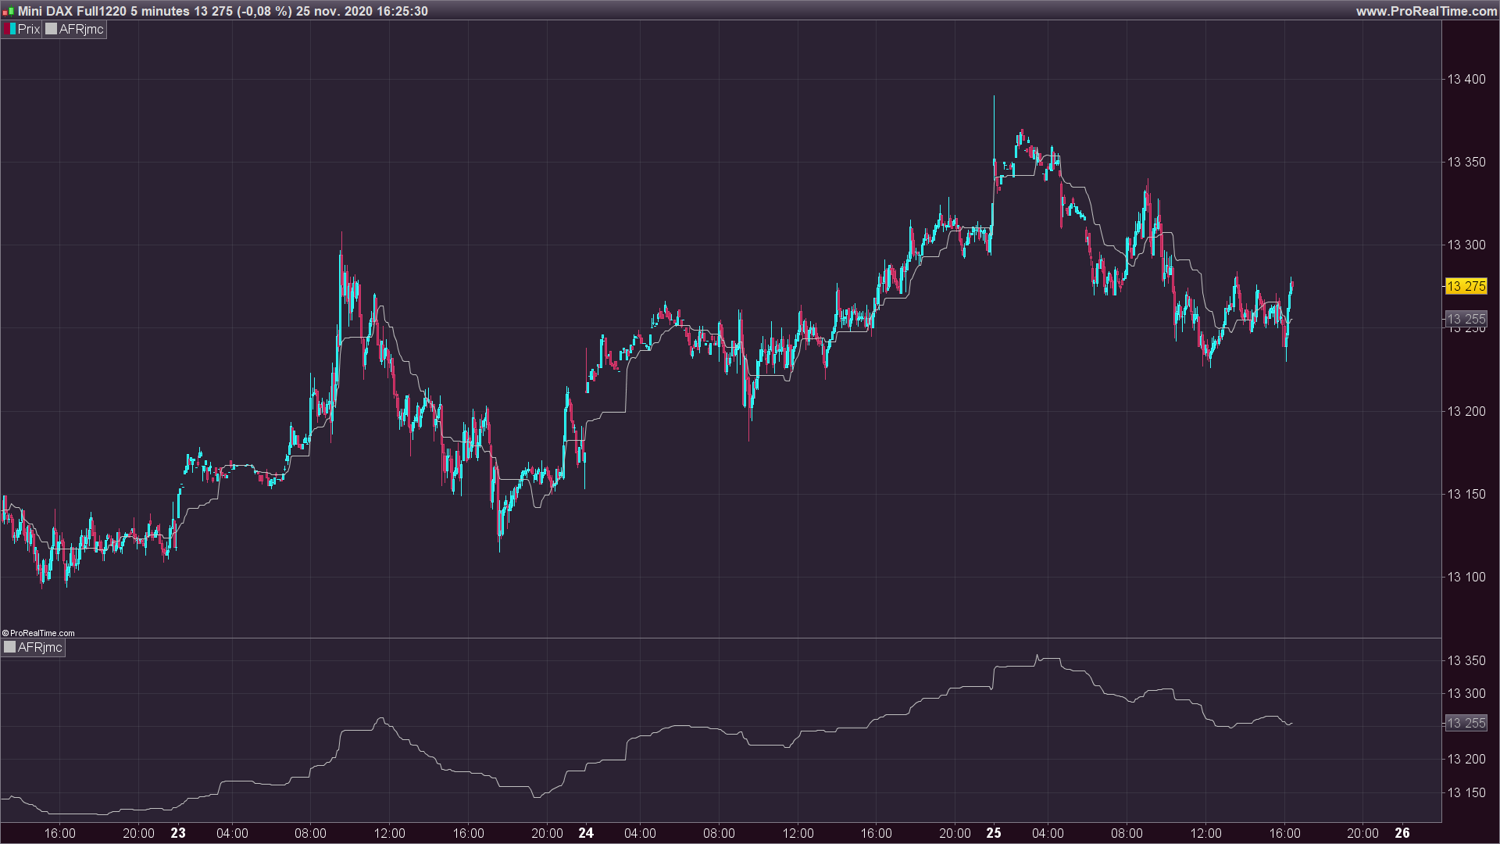Click the yellow 13 275 price tag

click(1466, 286)
